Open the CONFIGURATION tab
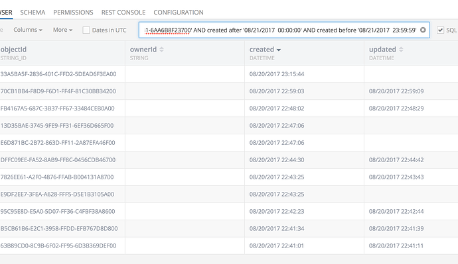 coord(179,12)
